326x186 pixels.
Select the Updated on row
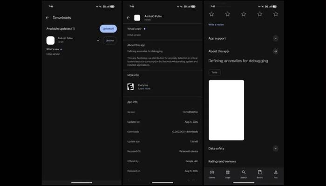[163, 122]
